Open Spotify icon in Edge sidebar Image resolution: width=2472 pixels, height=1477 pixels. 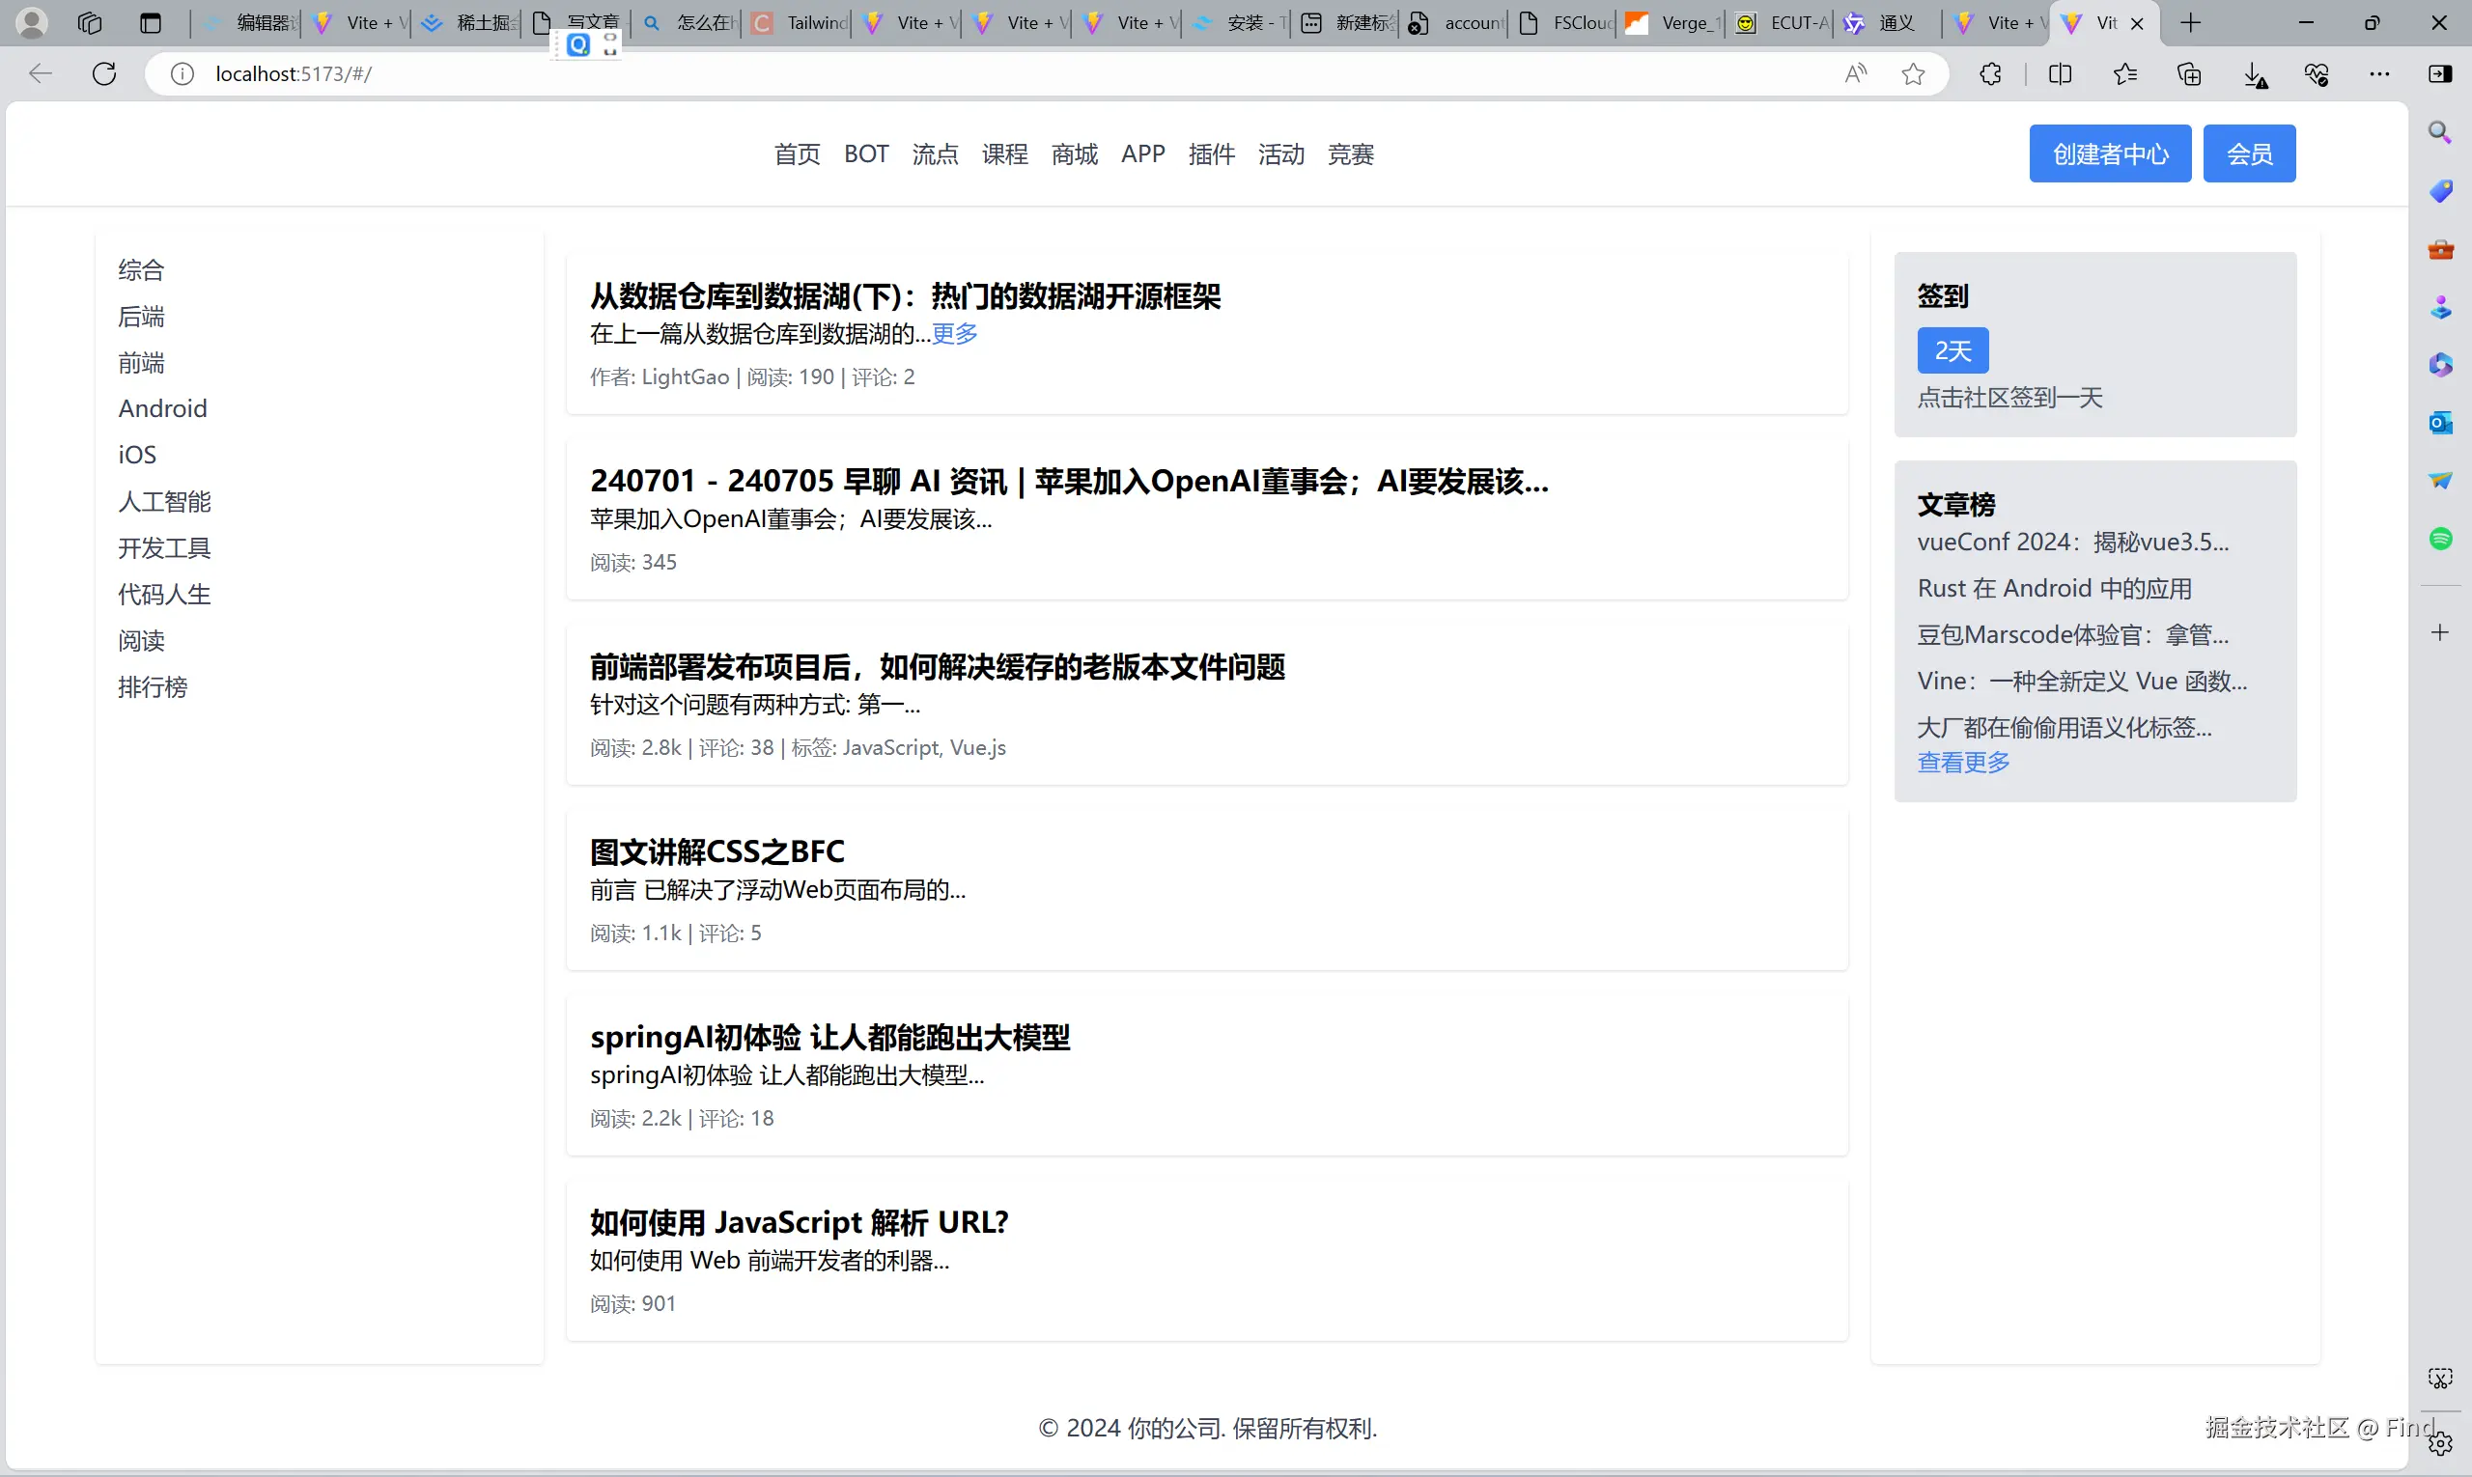click(2439, 540)
